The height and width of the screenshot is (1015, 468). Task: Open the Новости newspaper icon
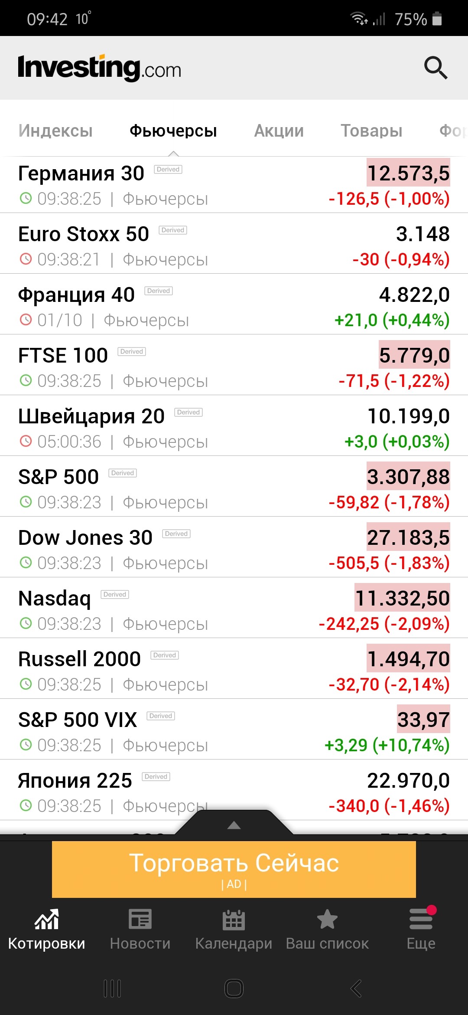pos(140,919)
